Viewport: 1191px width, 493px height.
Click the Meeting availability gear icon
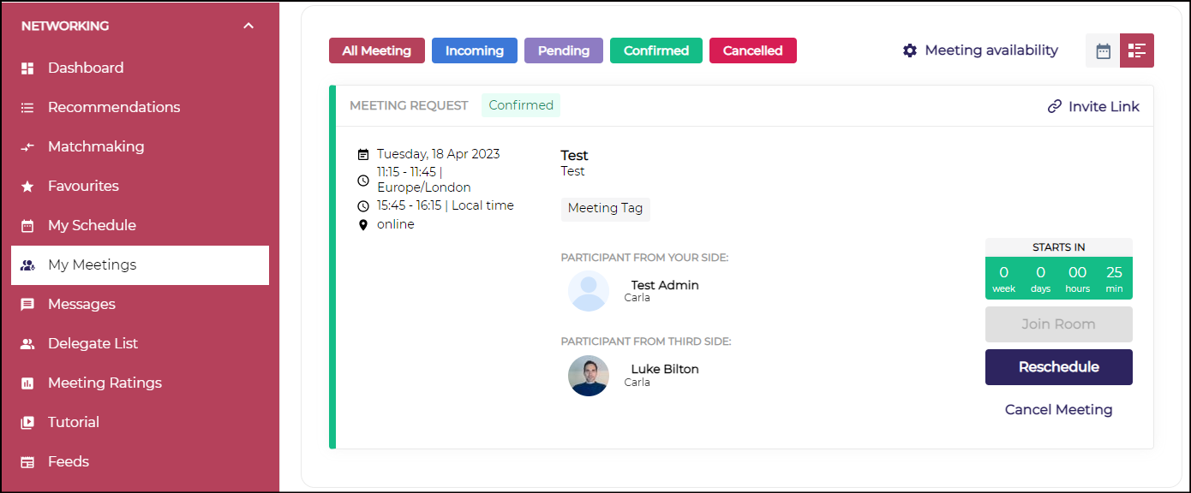tap(910, 50)
